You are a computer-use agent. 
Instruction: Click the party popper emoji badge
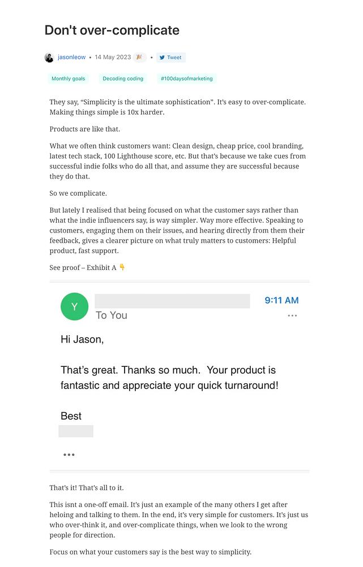pos(139,57)
